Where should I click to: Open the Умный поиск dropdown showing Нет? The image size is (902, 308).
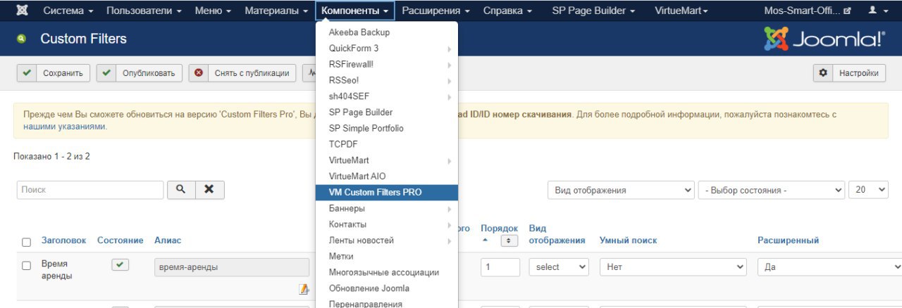pos(672,267)
